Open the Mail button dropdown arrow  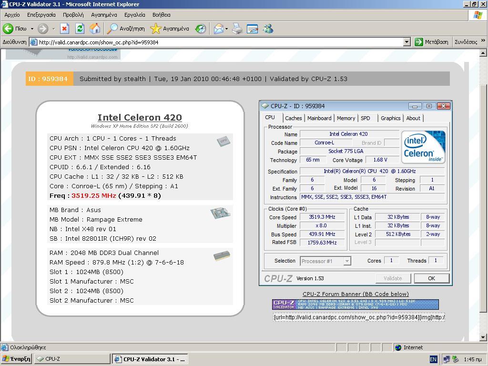point(226,29)
